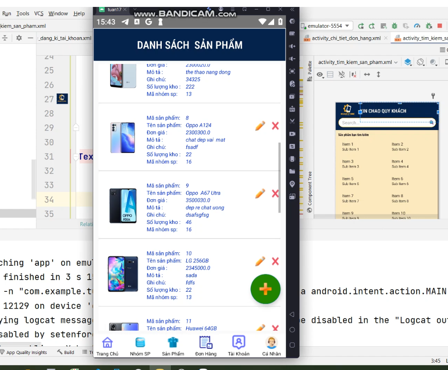448x370 pixels.
Task: Click emulator rotate screen icon
Action: pos(292,196)
